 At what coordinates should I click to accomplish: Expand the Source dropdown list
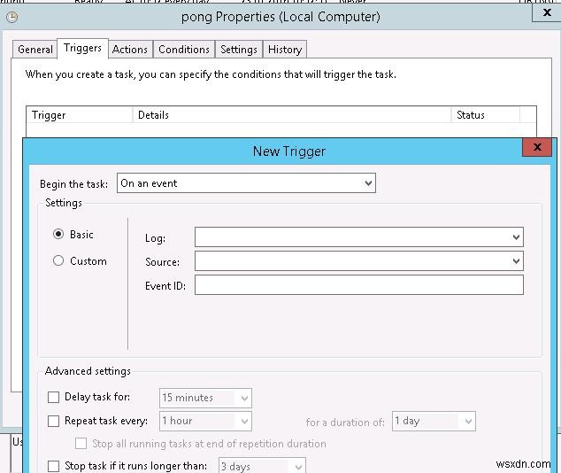tap(359, 261)
